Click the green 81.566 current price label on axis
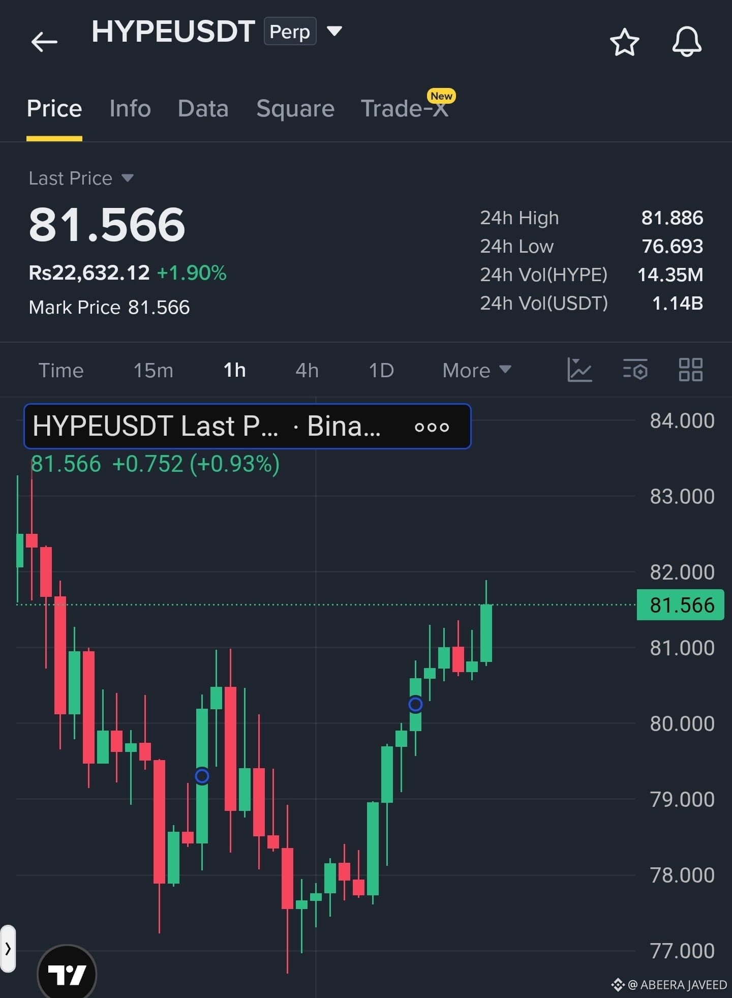 point(681,605)
